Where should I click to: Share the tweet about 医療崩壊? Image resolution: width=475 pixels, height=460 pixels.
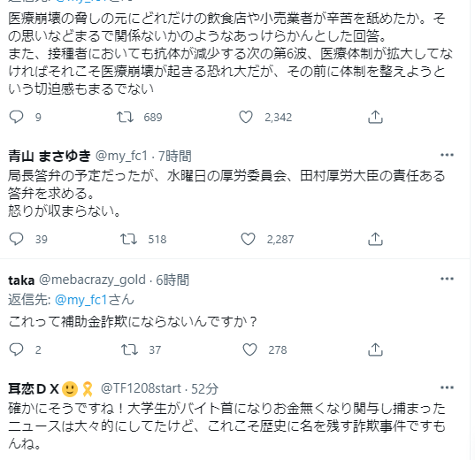375,117
